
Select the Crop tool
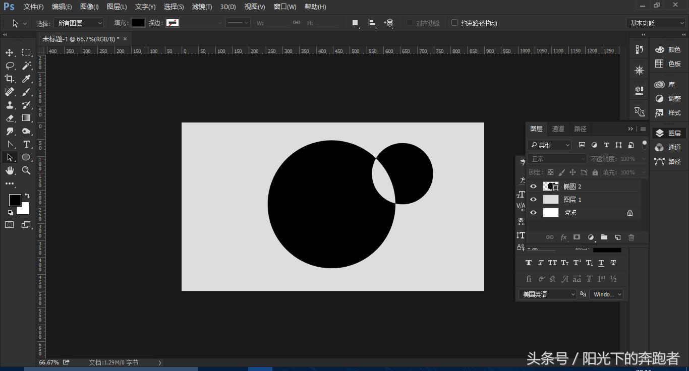[x=10, y=79]
